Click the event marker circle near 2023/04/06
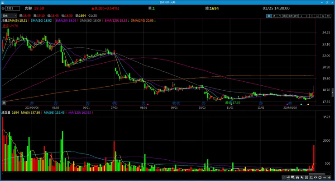This screenshot has width=335, height=181. tap(32, 103)
